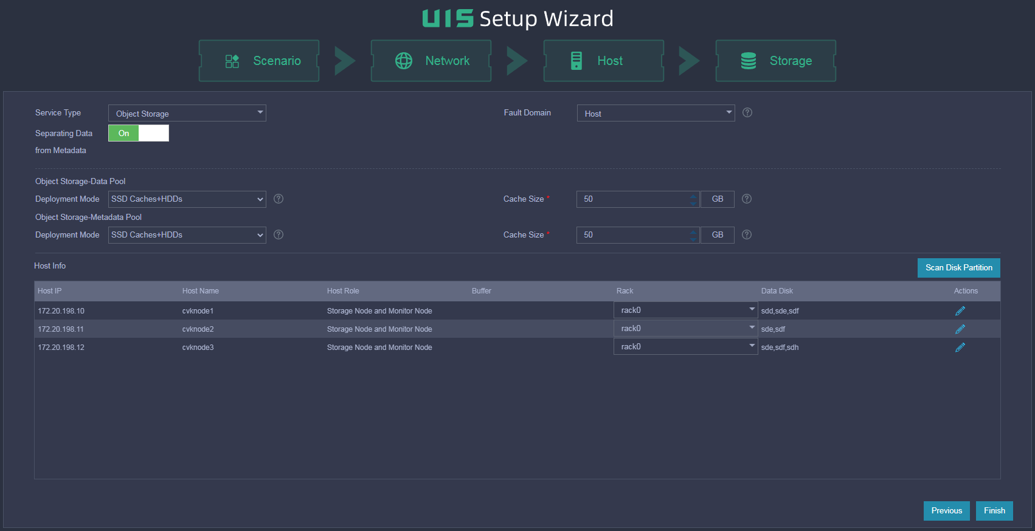Open the Fault Domain dropdown
The width and height of the screenshot is (1035, 531).
tap(656, 113)
